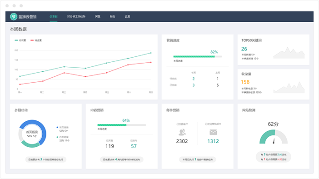Click the line about 1 item needing long-term optimization

(x=274, y=159)
